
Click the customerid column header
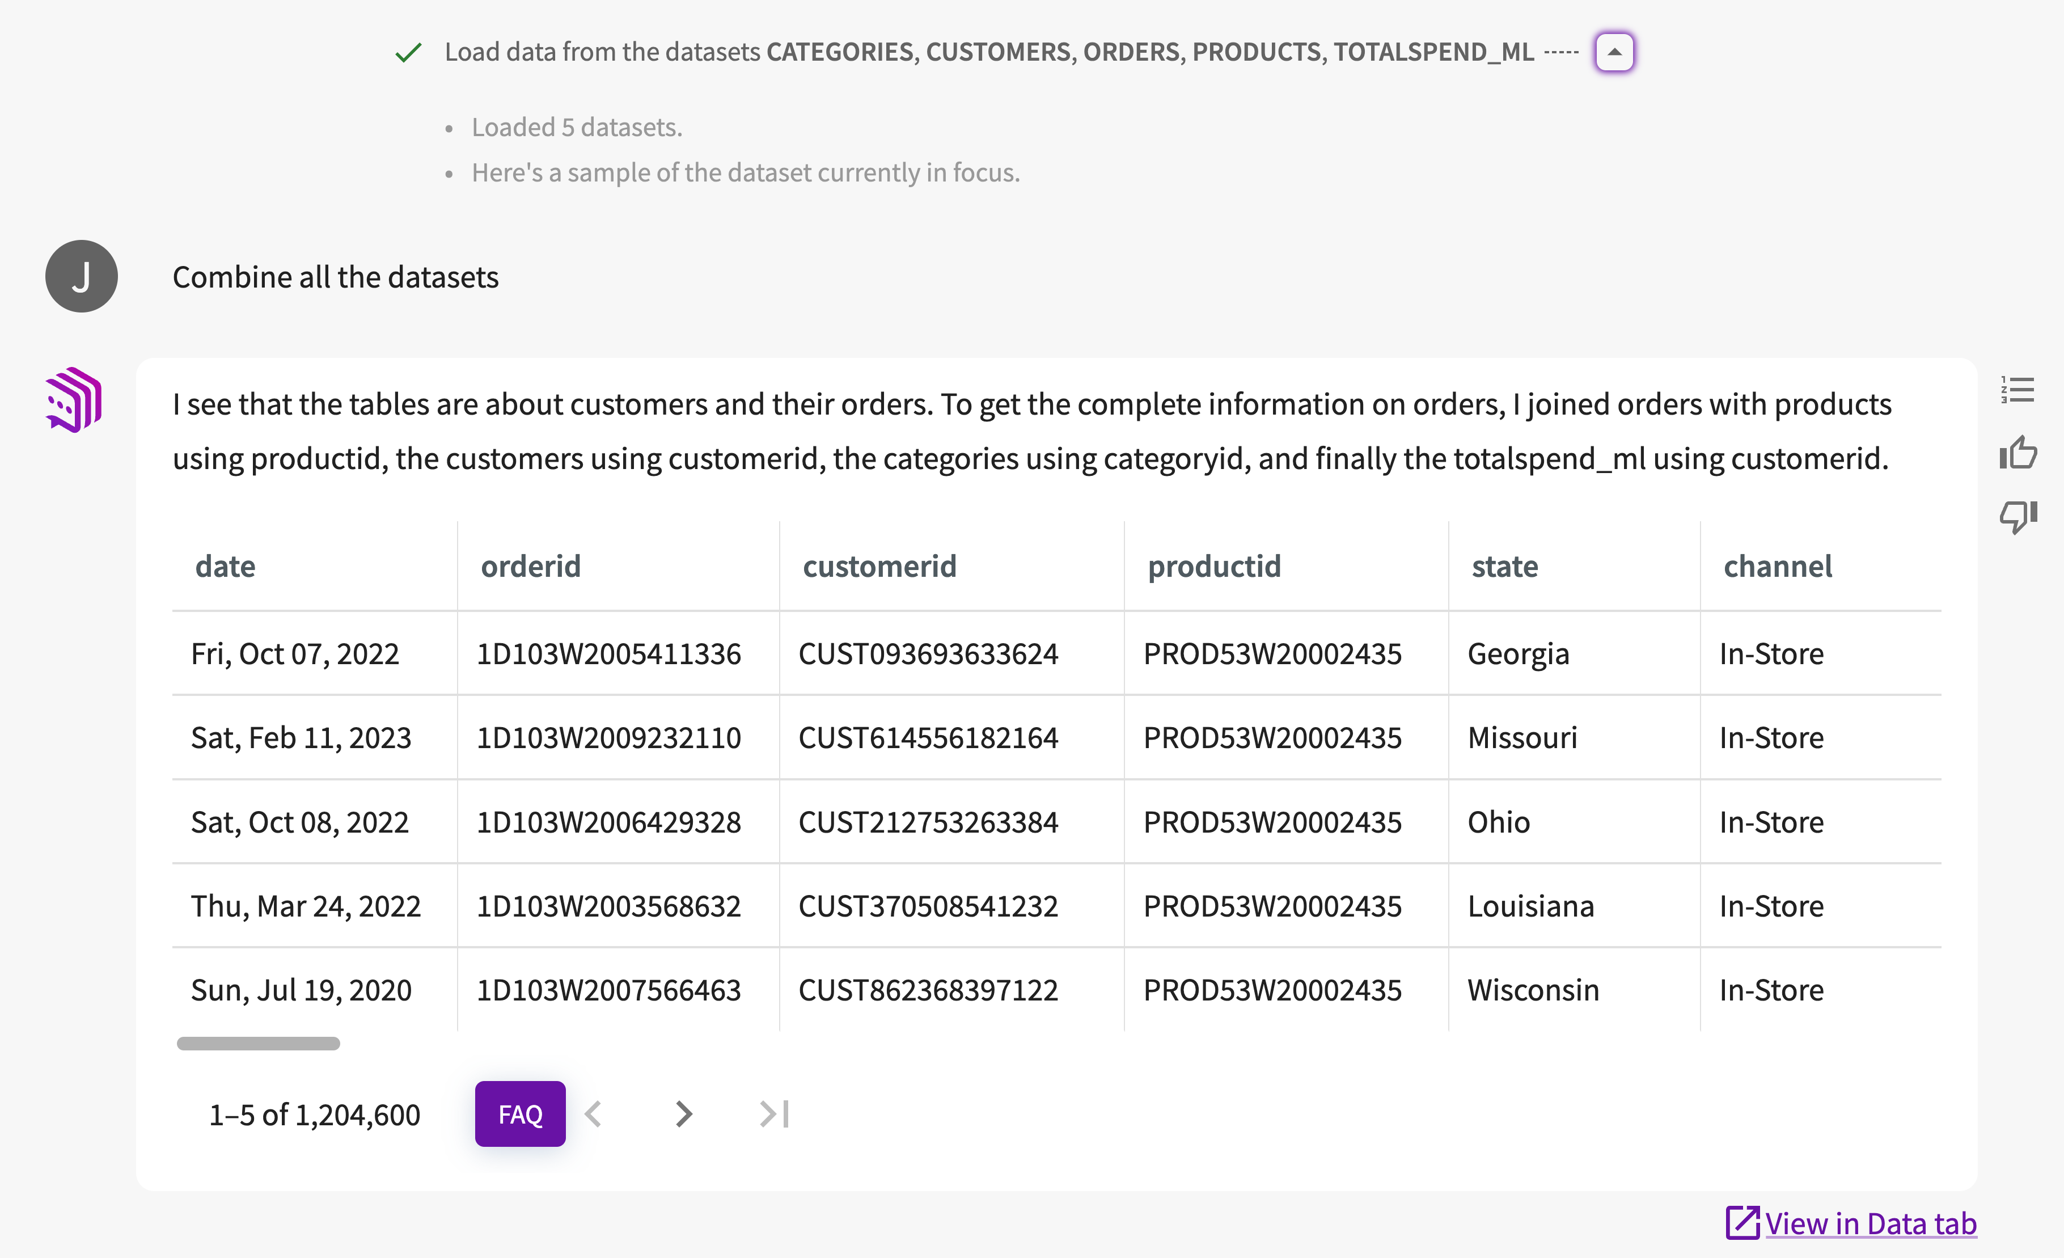pos(879,567)
